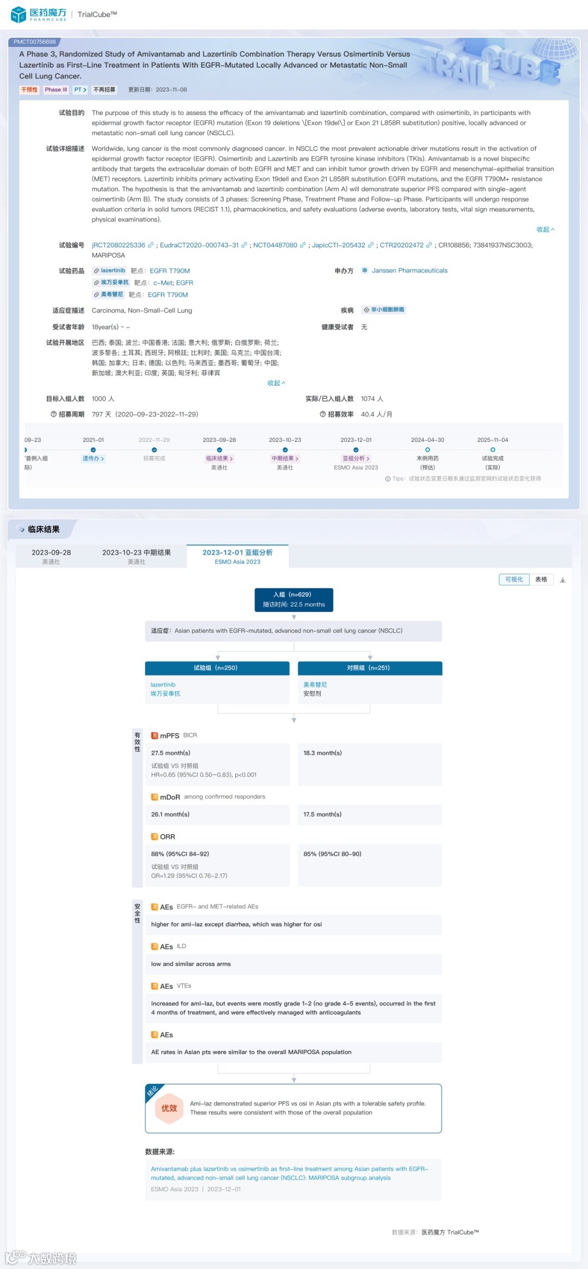Click the 2024-04-30 末例用药 timeline marker
Image resolution: width=588 pixels, height=1269 pixels.
(x=427, y=450)
